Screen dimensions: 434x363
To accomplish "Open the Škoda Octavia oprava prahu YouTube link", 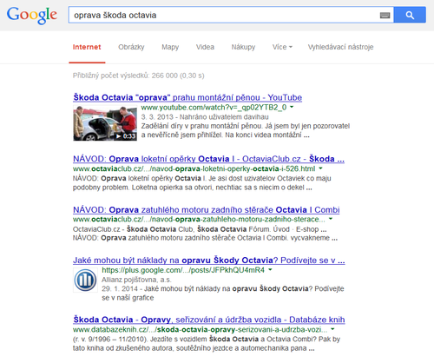I will [187, 97].
